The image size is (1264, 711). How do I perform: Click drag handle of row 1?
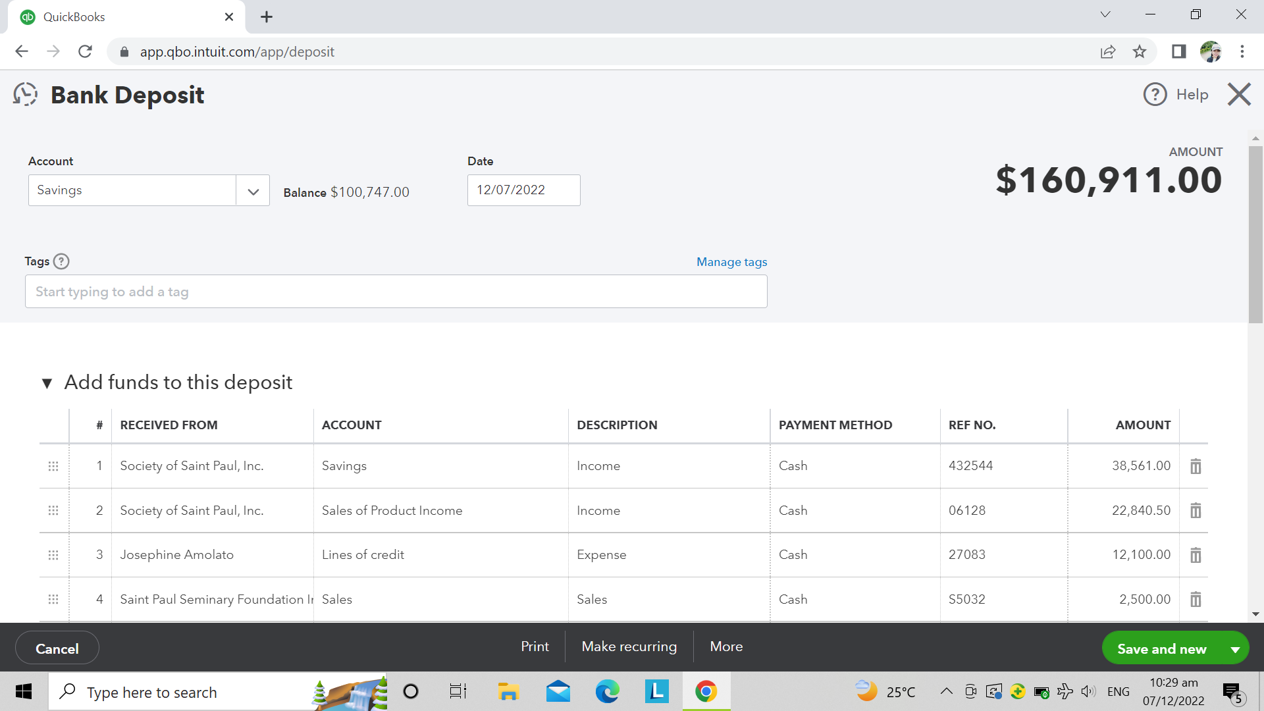point(53,466)
